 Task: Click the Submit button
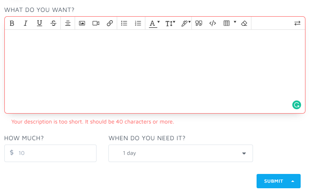(x=278, y=181)
